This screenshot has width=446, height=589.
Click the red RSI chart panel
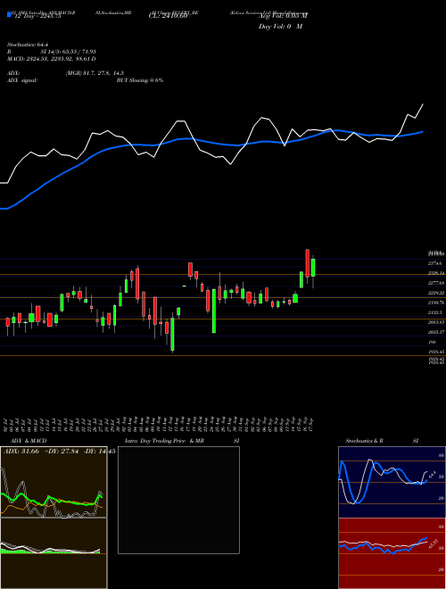click(x=392, y=553)
